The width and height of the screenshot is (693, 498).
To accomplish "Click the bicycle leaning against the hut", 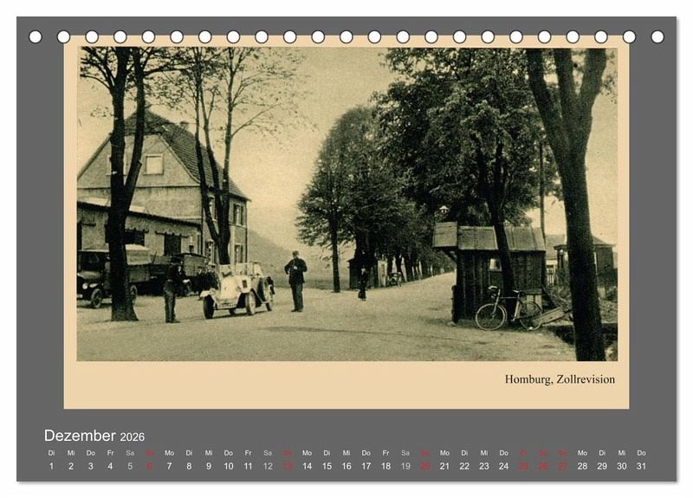I will click(508, 310).
